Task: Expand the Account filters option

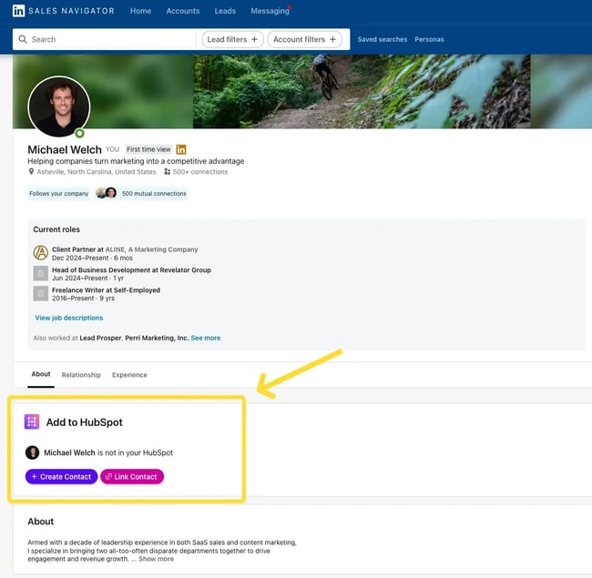Action: click(x=305, y=39)
